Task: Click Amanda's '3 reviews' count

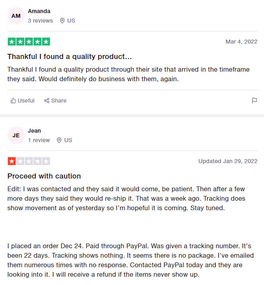Action: coord(40,21)
